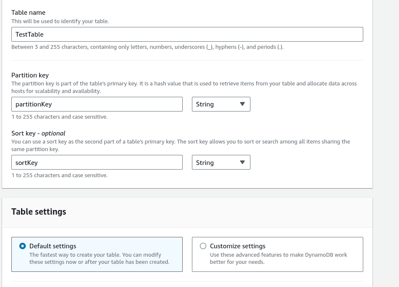The width and height of the screenshot is (399, 287).
Task: Click the sort key description paragraph
Action: click(x=181, y=145)
